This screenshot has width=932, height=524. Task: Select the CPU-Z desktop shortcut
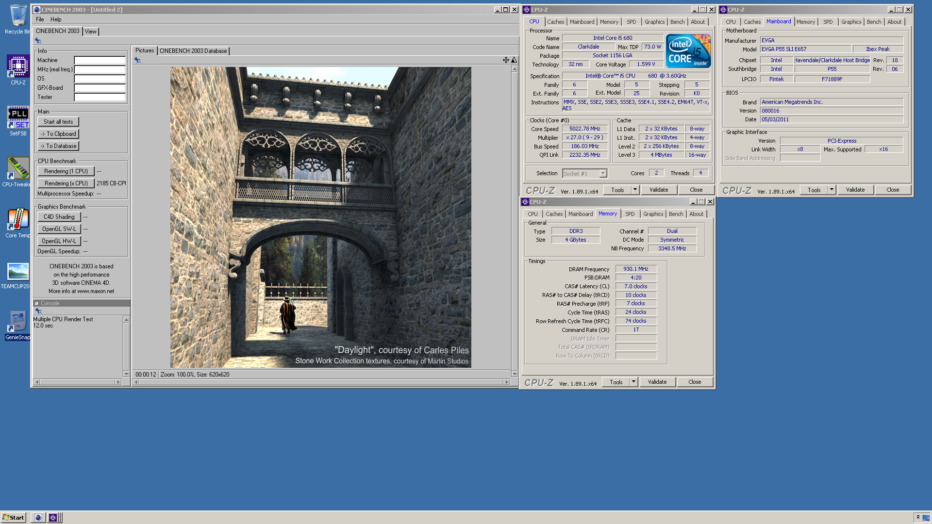[x=18, y=70]
